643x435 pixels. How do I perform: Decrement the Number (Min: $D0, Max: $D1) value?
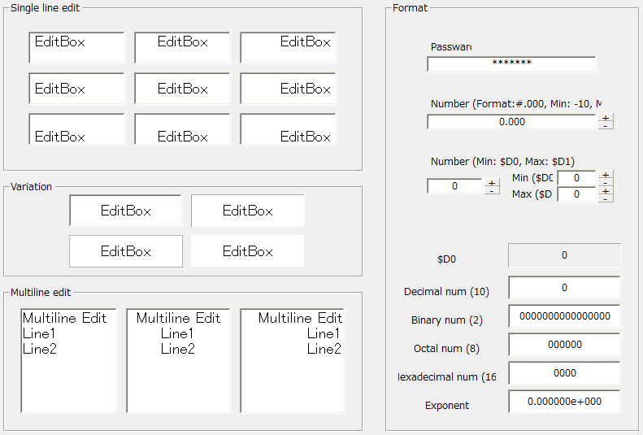(492, 190)
